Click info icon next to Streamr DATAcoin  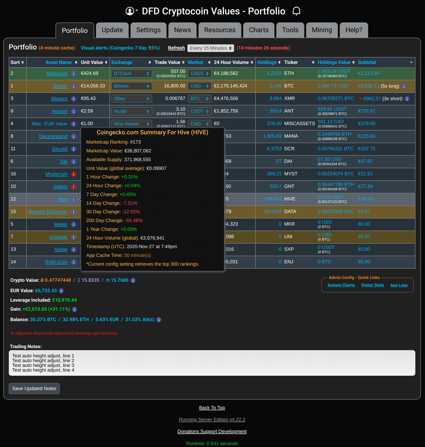pyautogui.click(x=74, y=212)
